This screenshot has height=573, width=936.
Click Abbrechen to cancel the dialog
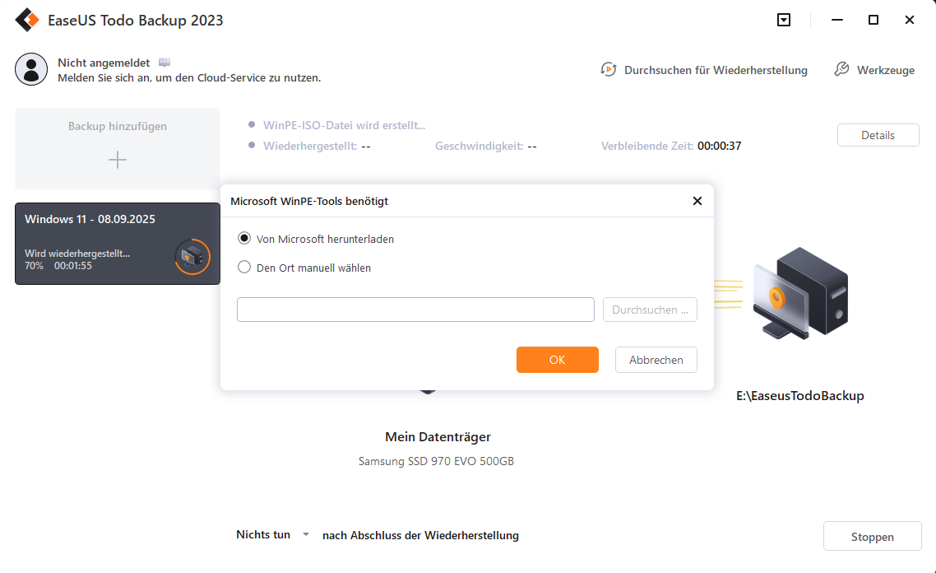656,360
